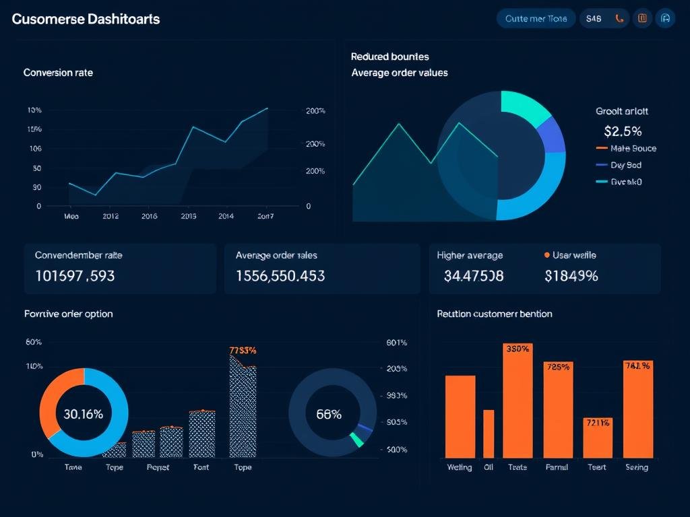Image resolution: width=690 pixels, height=517 pixels.
Task: Click the 66% dark donut chart center
Action: point(329,414)
